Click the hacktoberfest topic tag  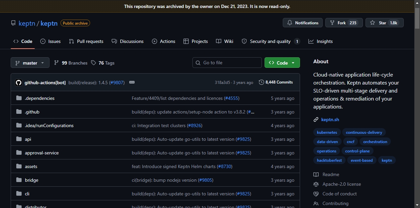(x=329, y=160)
